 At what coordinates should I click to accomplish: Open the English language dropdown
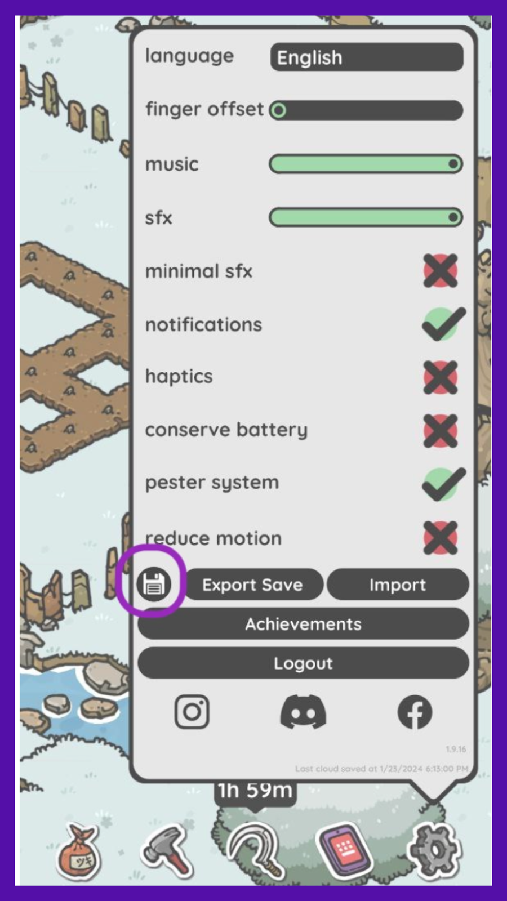click(x=367, y=57)
